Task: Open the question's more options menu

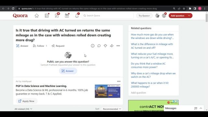Action: [x=118, y=46]
